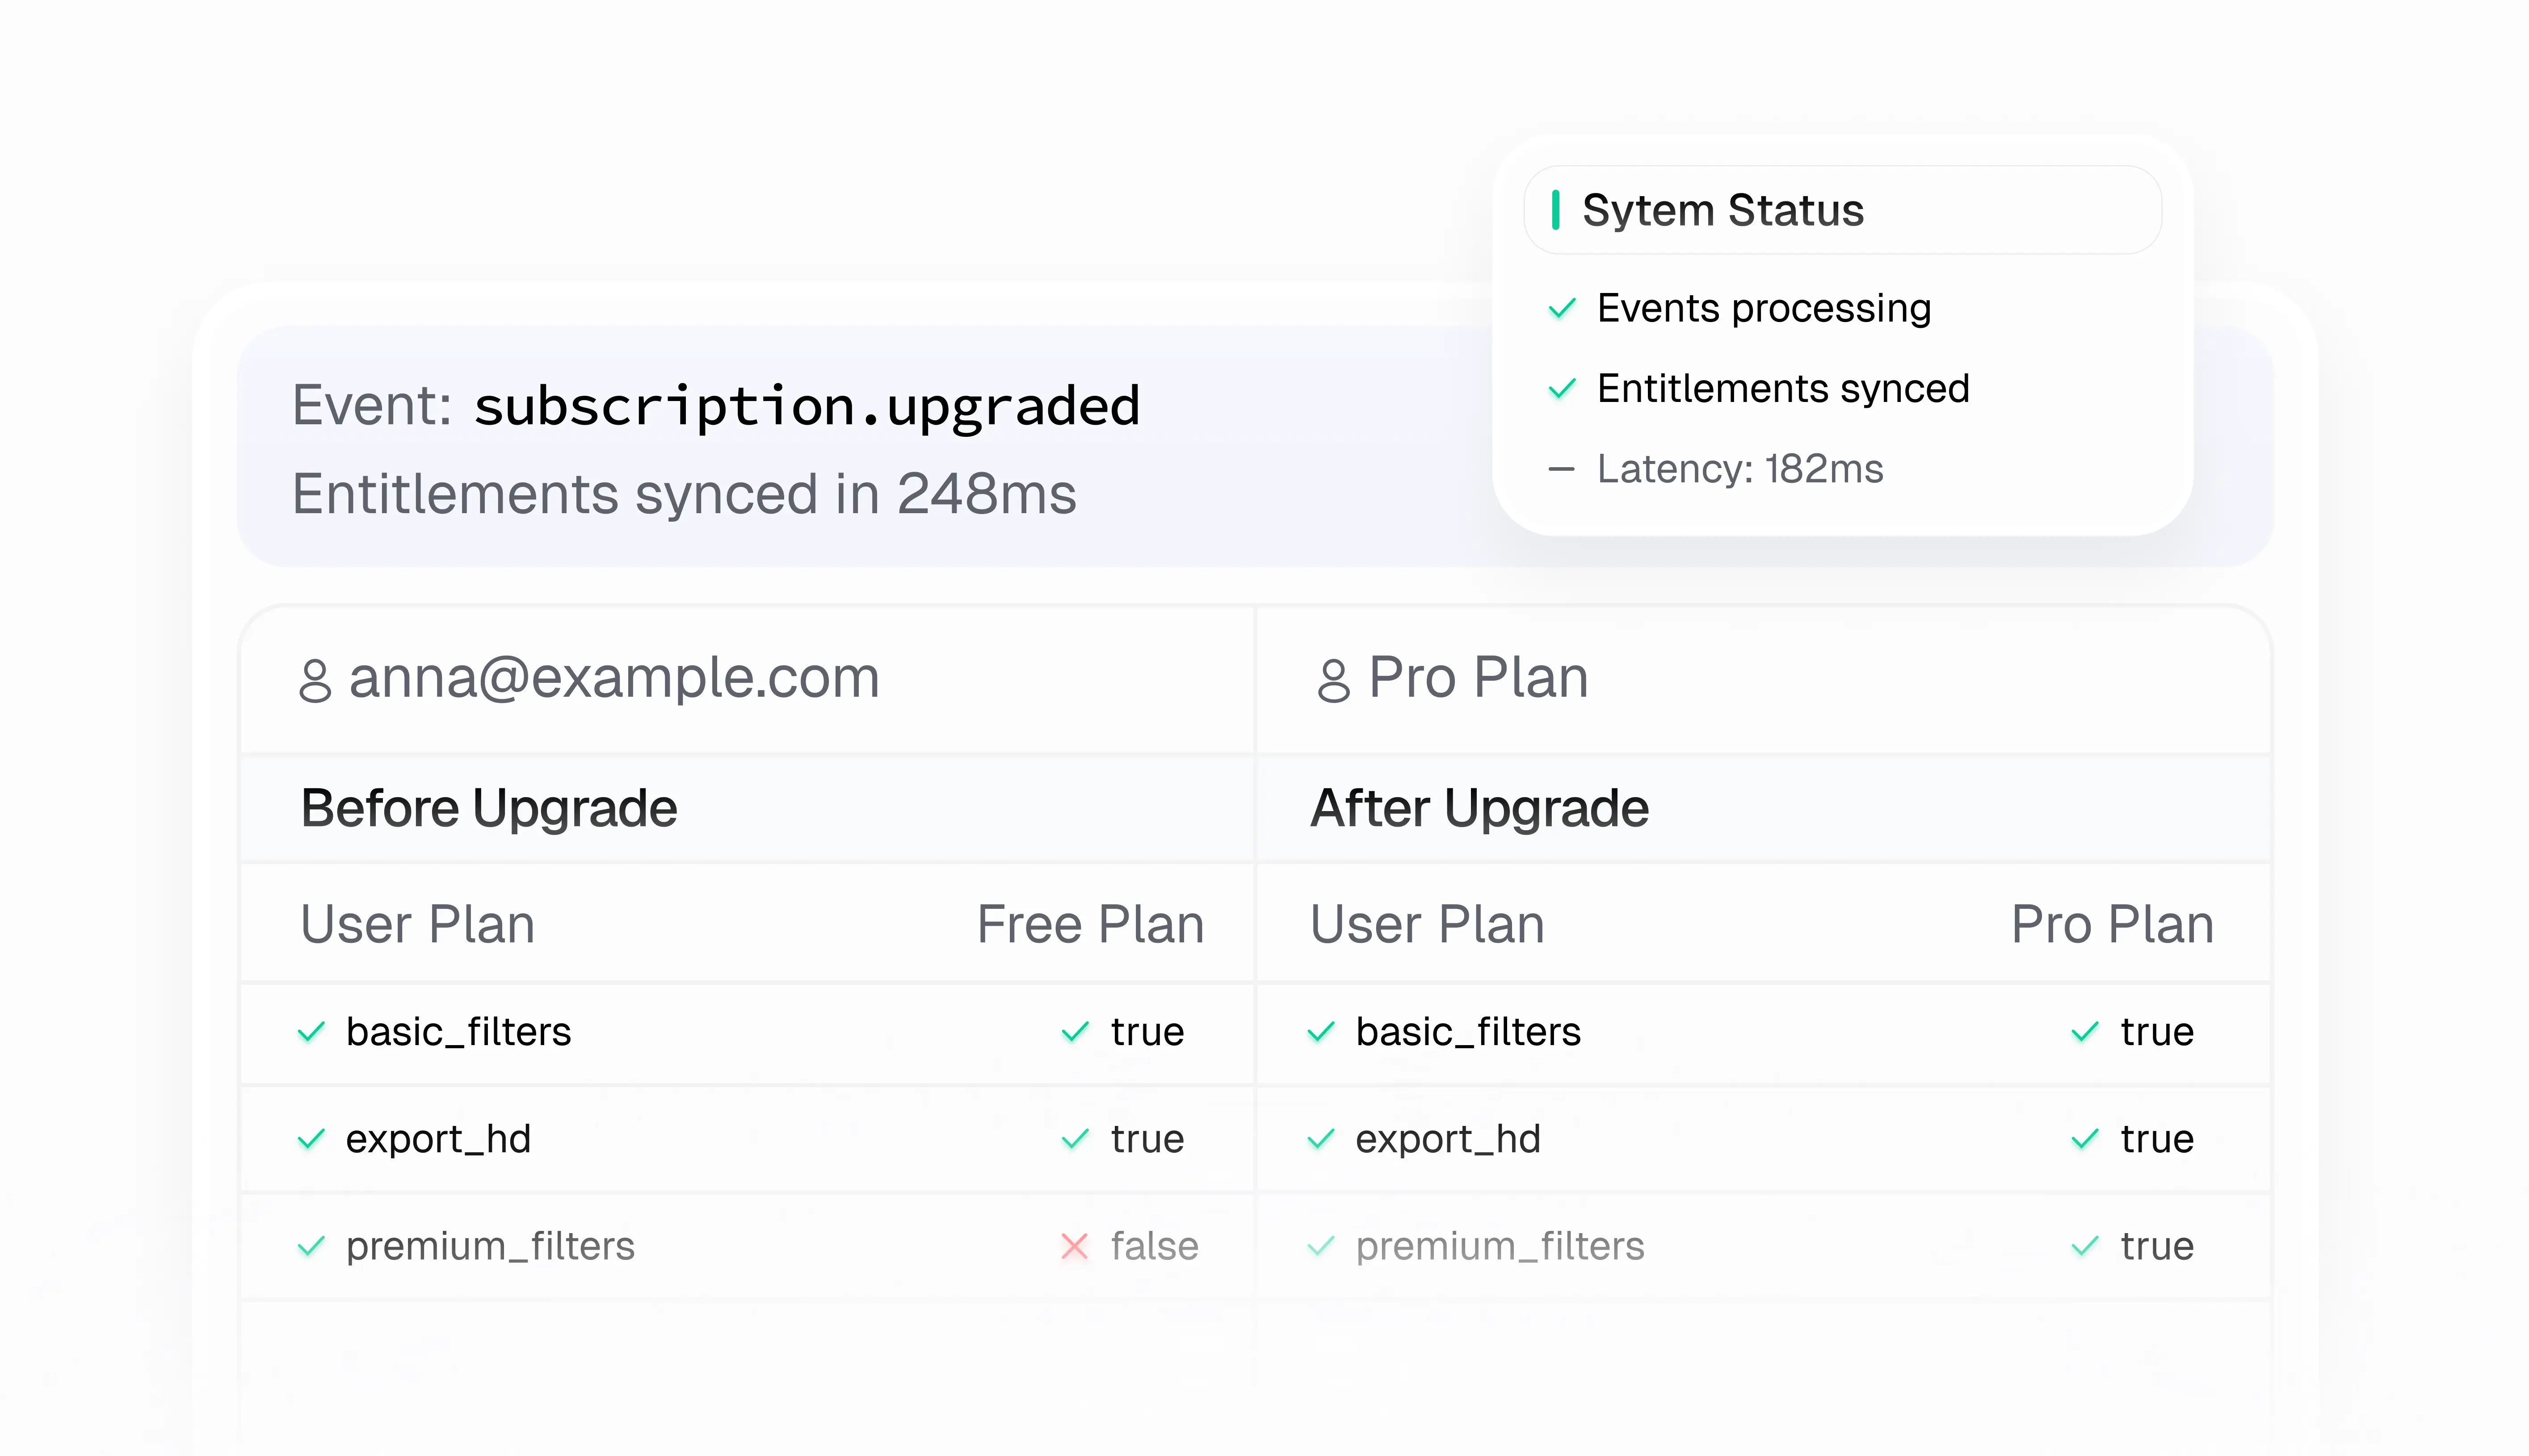Click the red X icon beside false
The image size is (2529, 1456).
point(1075,1246)
